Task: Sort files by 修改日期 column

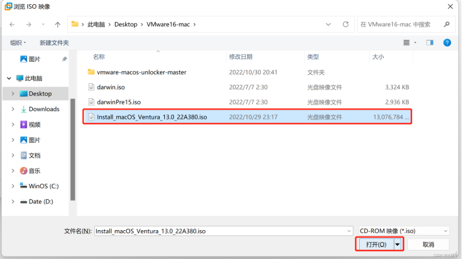Action: tap(240, 57)
